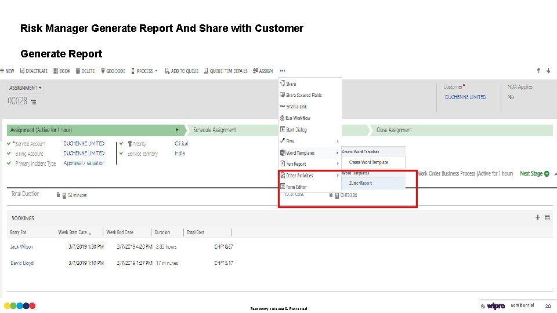Open Service Account DUCHENNE LIMITED link
Screen dimensions: 557x313
pyautogui.click(x=84, y=143)
